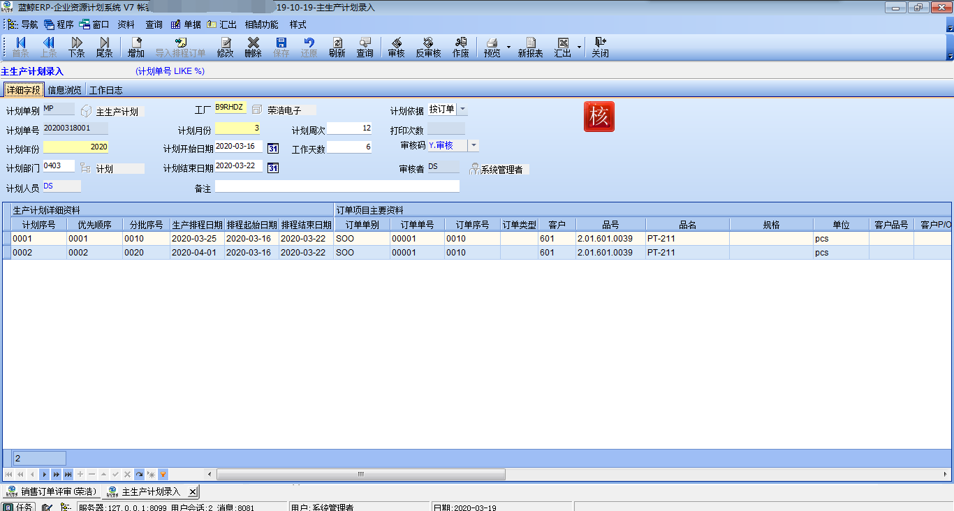Void the document with 作废

pos(461,47)
